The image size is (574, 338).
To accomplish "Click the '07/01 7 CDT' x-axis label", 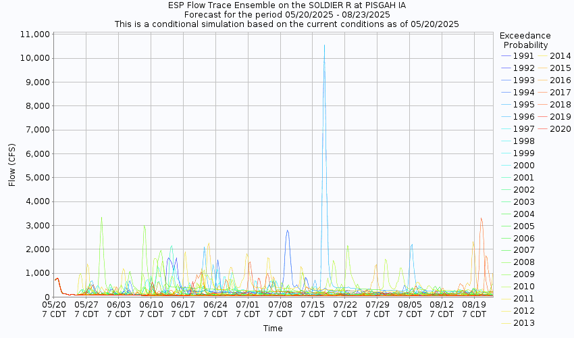I will [248, 310].
